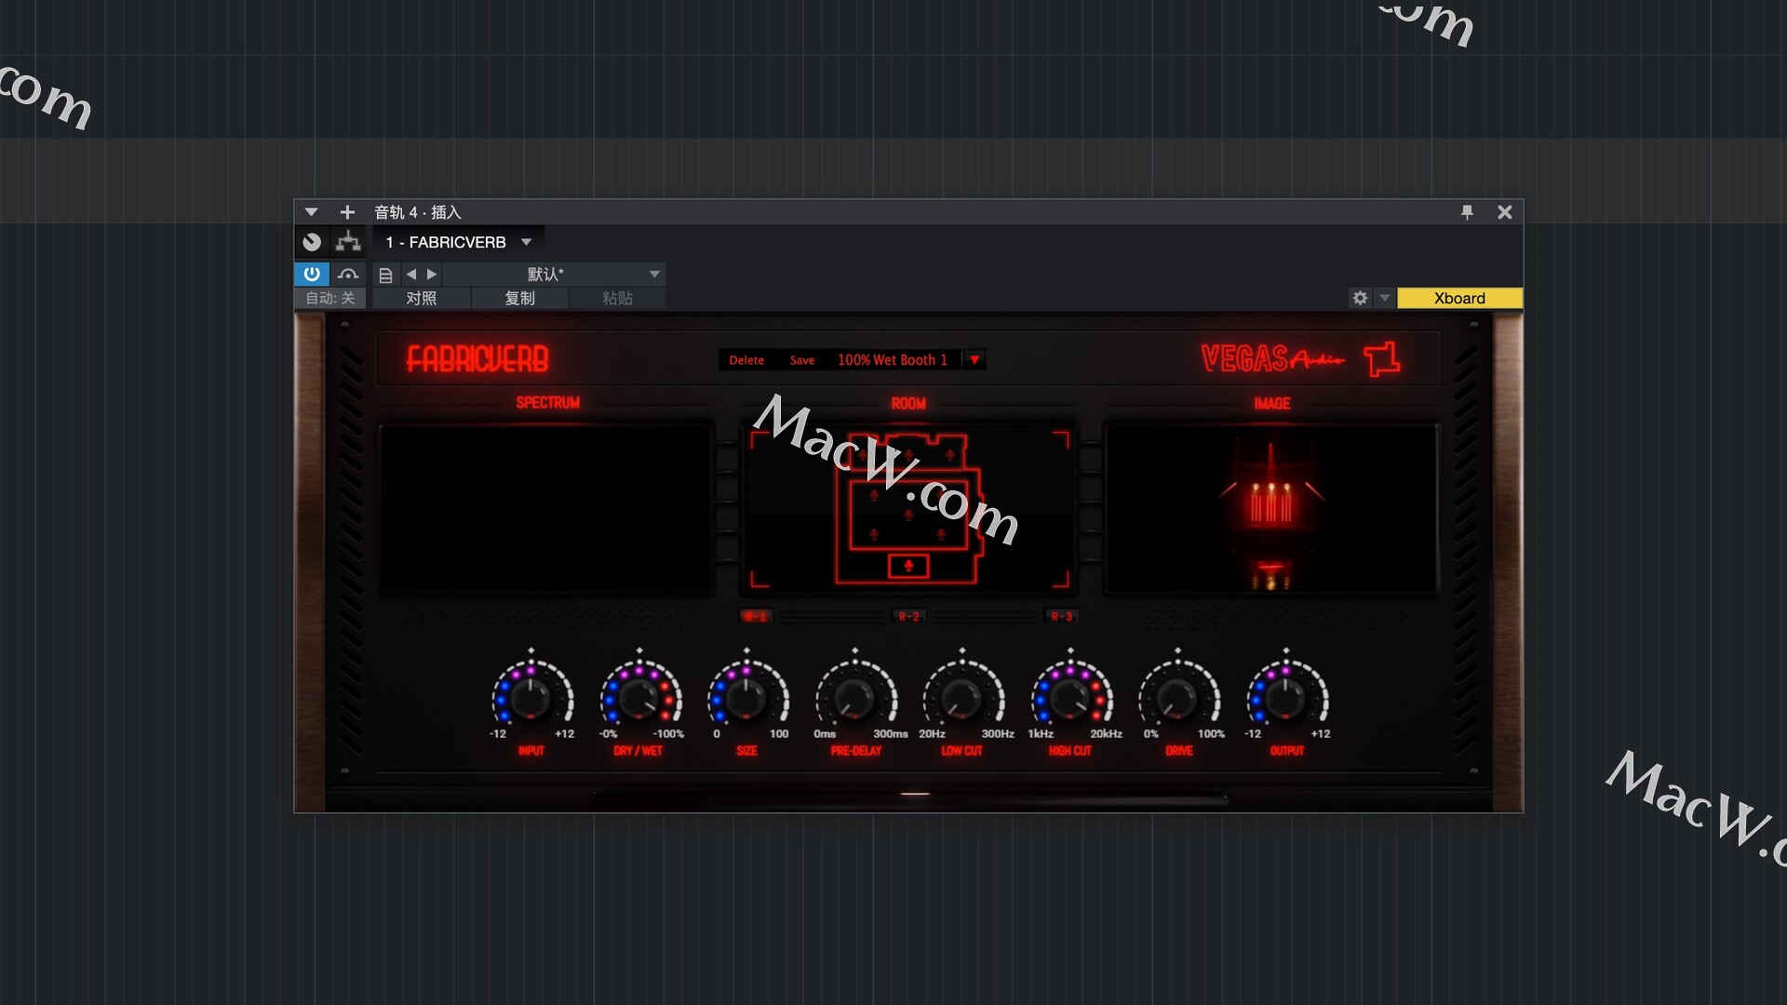Adjust the LOW CUT knob
1787x1005 pixels.
(962, 698)
